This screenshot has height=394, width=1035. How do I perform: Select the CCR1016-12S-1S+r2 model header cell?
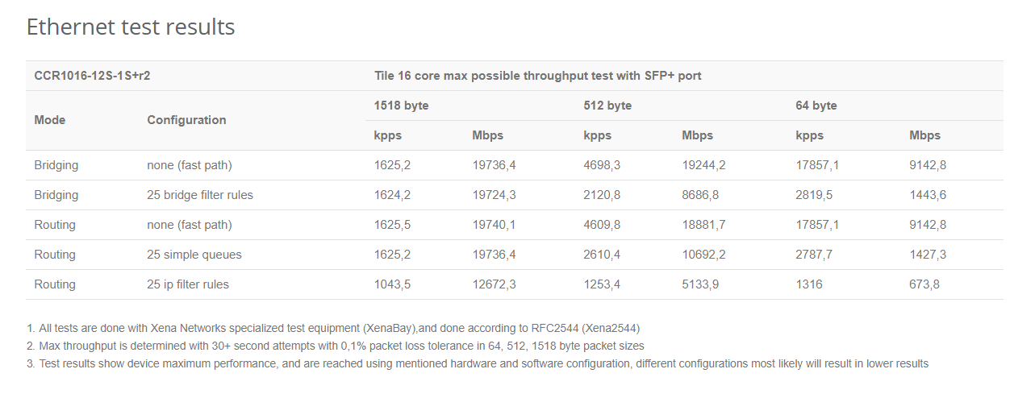click(x=93, y=76)
